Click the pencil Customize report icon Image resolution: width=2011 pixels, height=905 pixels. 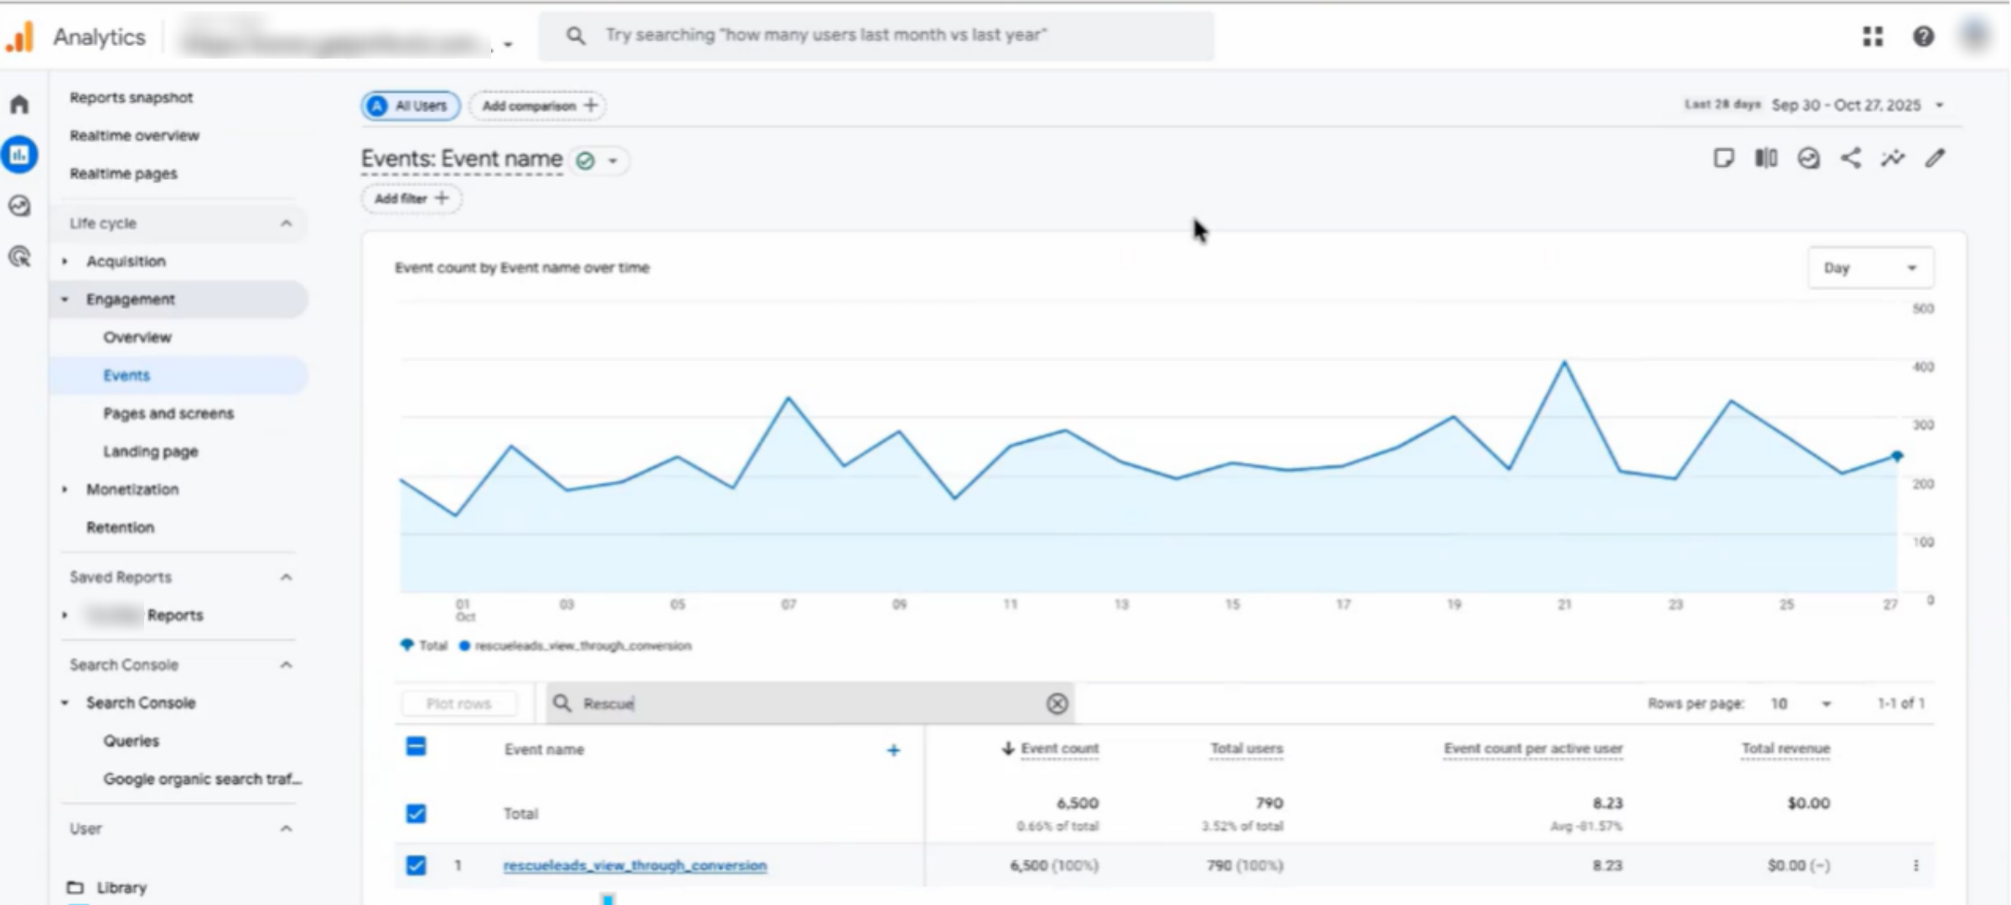point(1935,158)
